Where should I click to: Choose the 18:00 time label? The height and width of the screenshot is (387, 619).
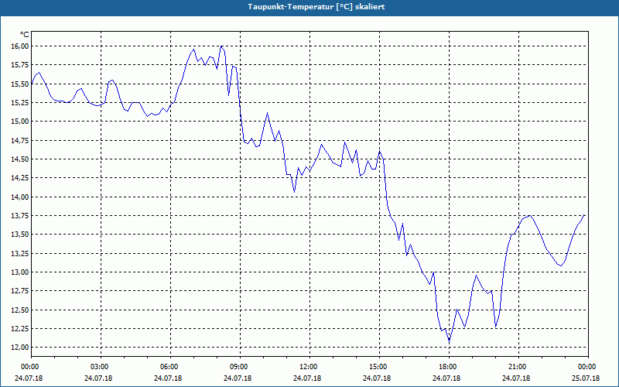[x=449, y=367]
